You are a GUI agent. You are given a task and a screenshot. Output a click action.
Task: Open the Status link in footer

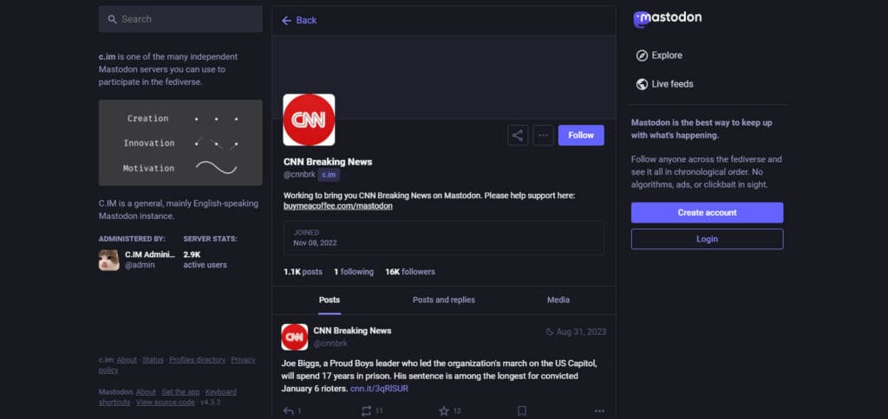(153, 360)
